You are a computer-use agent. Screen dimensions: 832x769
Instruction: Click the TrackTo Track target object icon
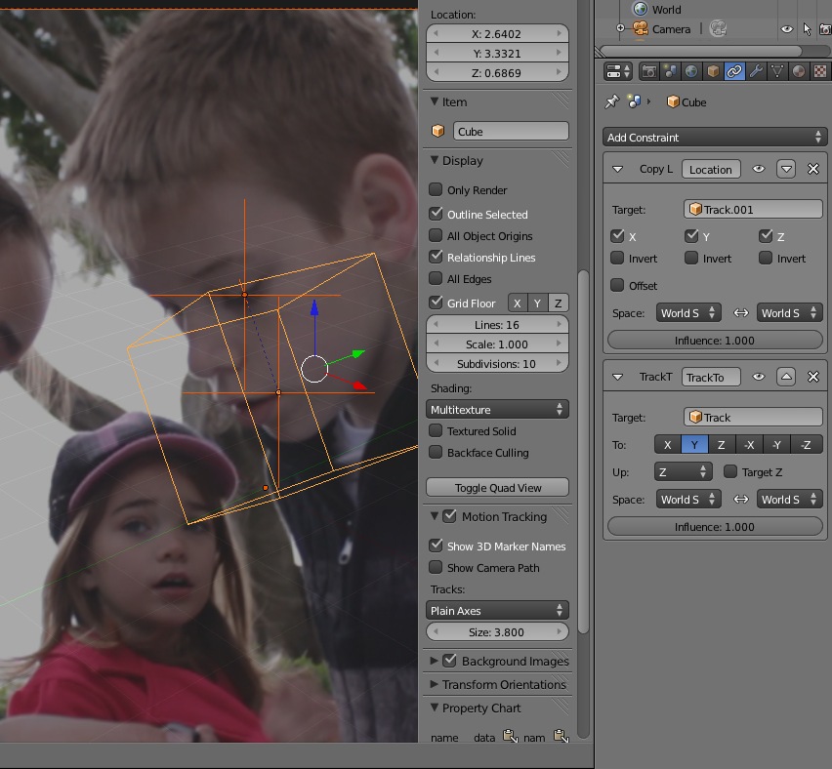click(x=695, y=418)
